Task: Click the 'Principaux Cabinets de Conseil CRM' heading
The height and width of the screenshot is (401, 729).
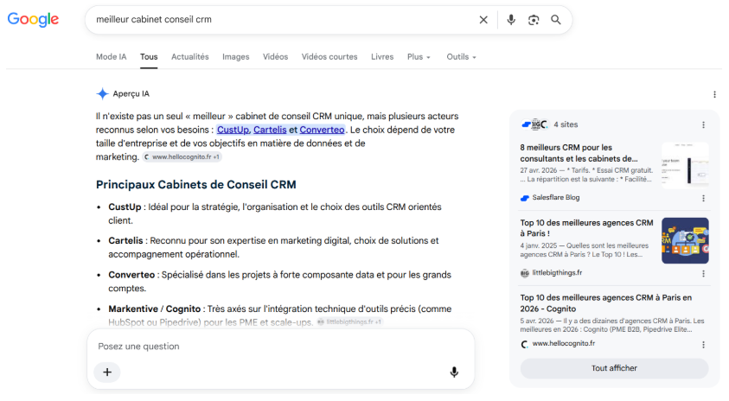Action: point(195,184)
